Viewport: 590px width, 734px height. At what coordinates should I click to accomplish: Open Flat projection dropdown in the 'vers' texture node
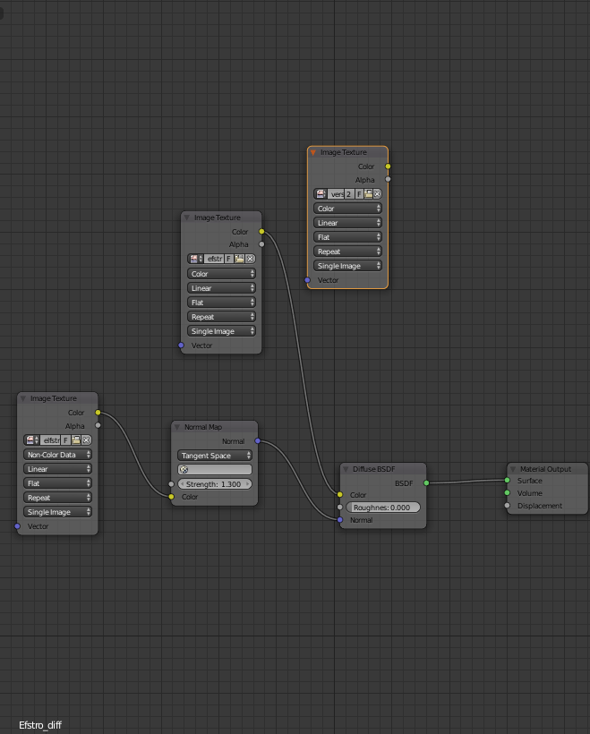coord(348,237)
